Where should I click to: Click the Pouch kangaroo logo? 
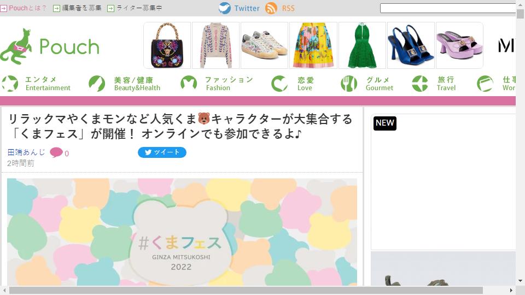[x=50, y=46]
